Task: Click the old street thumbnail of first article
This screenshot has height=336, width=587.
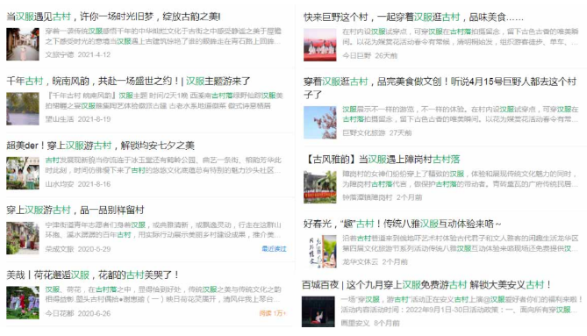Action: pos(23,44)
